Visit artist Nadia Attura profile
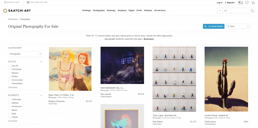The width and height of the screenshot is (258, 128). 210,122
